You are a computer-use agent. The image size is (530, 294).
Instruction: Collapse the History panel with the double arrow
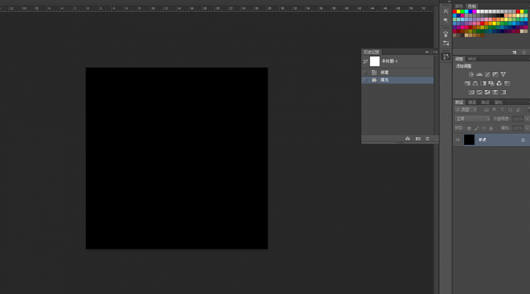pos(427,52)
